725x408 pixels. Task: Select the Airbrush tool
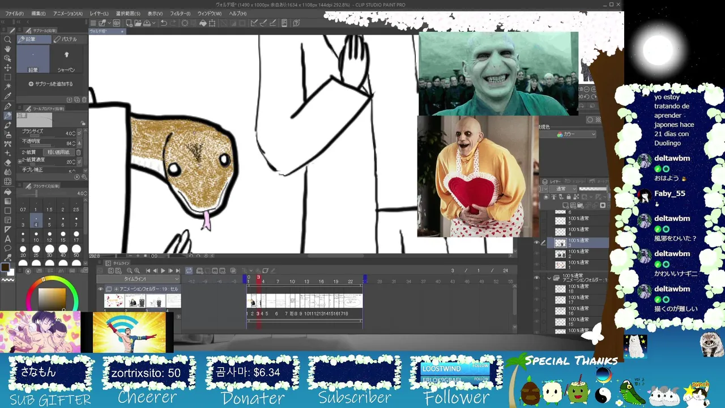[8, 134]
